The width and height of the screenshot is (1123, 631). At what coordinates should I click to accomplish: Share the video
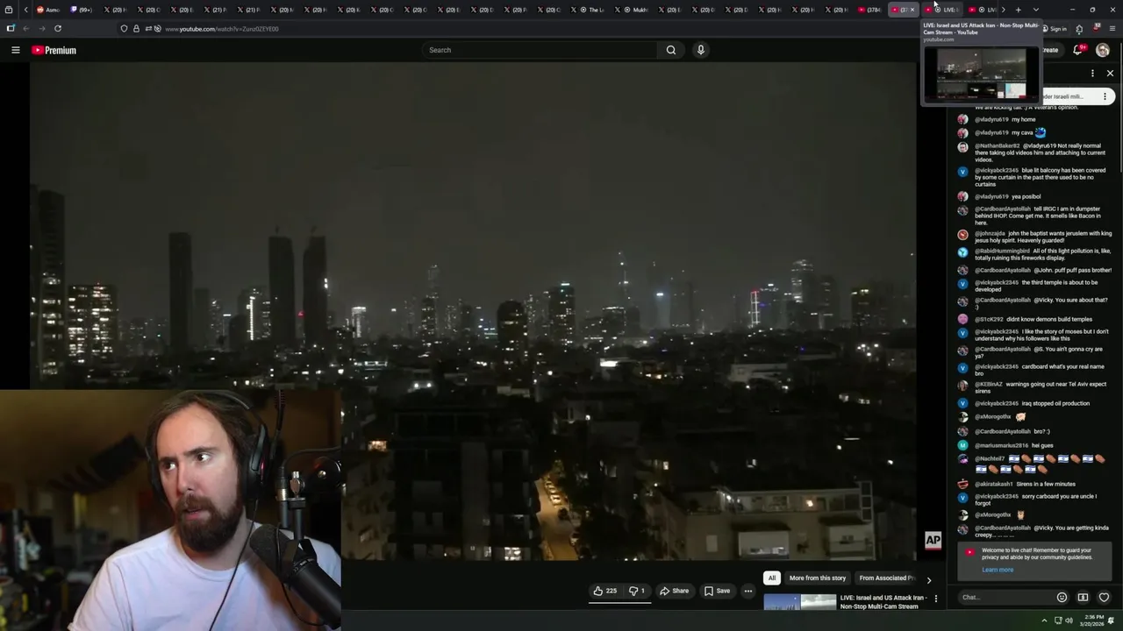674,591
